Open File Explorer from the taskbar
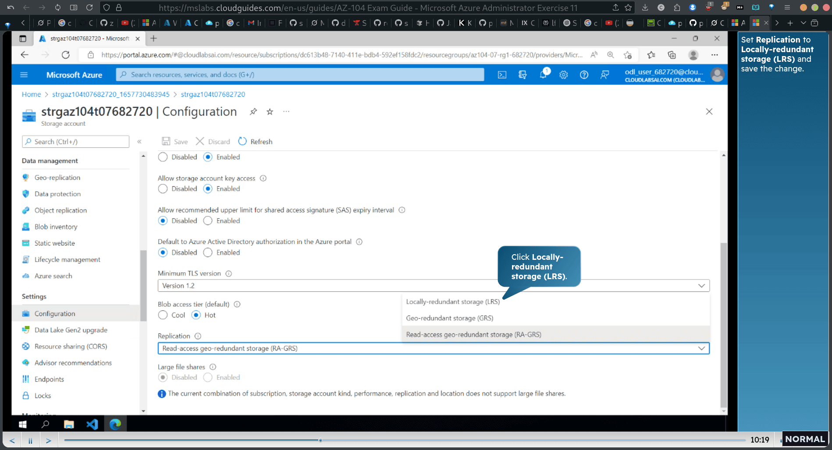 69,424
